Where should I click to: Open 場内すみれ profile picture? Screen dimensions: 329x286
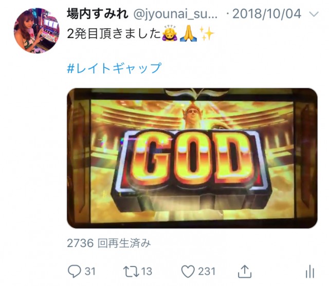[36, 31]
